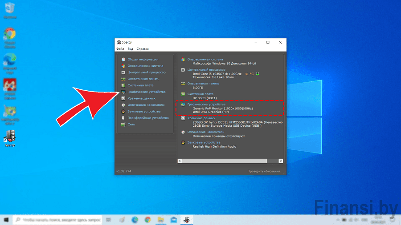Open the Вид menu

pyautogui.click(x=130, y=49)
